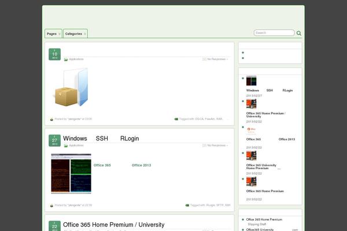Click the author icon in the 10 post footer
The height and width of the screenshot is (231, 347).
(x=51, y=119)
